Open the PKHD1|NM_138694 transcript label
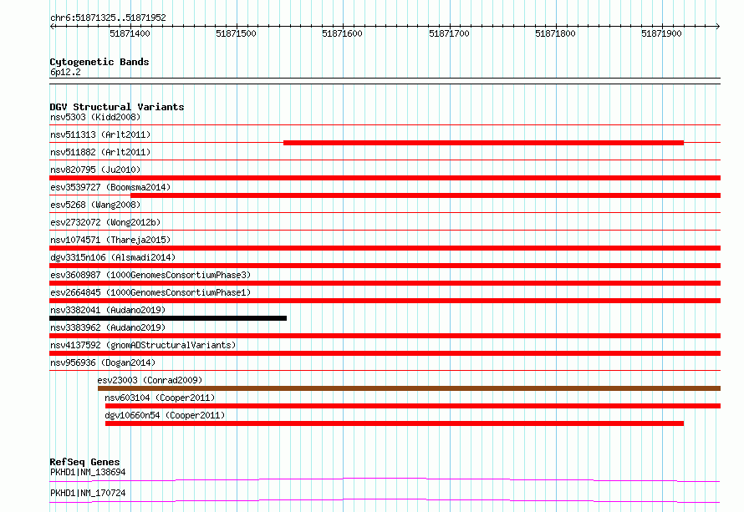The image size is (744, 512). pos(88,472)
